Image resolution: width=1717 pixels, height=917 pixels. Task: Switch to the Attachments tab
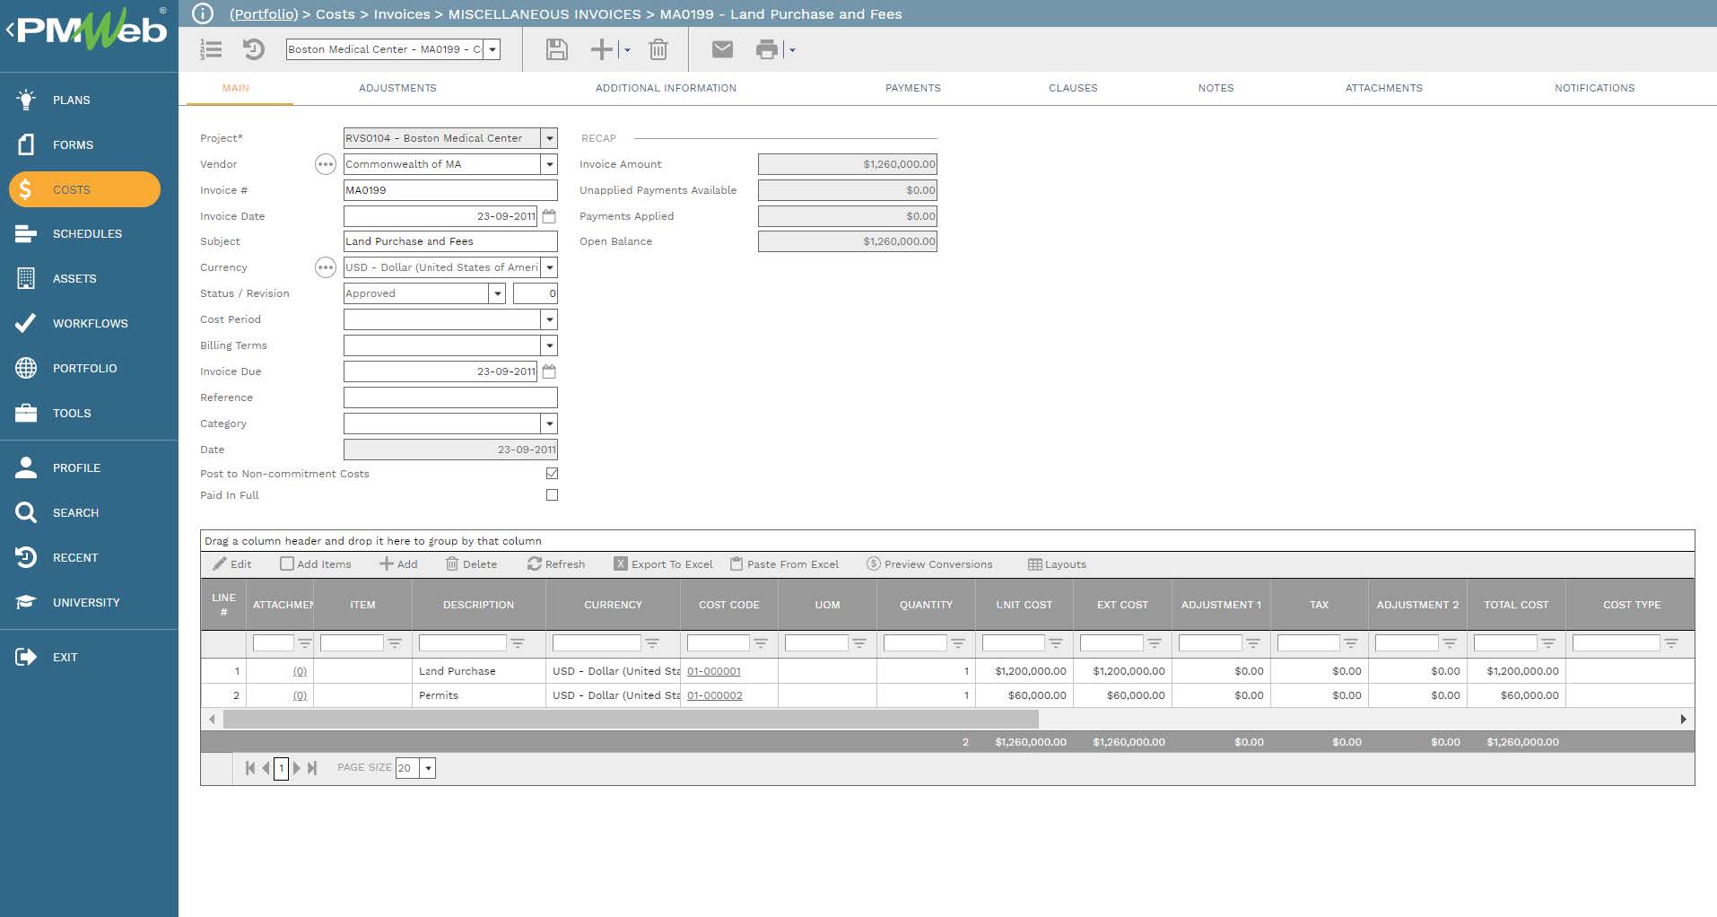click(x=1383, y=88)
